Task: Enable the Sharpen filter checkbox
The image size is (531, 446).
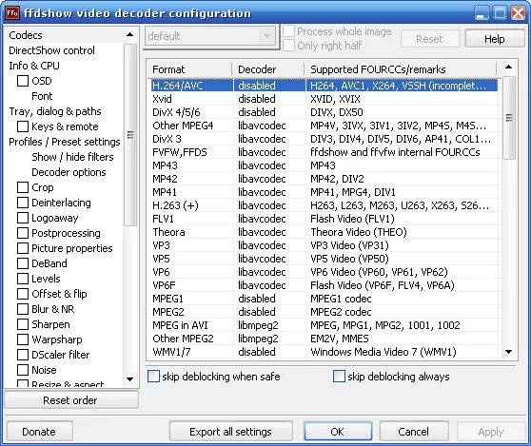Action: pos(23,324)
